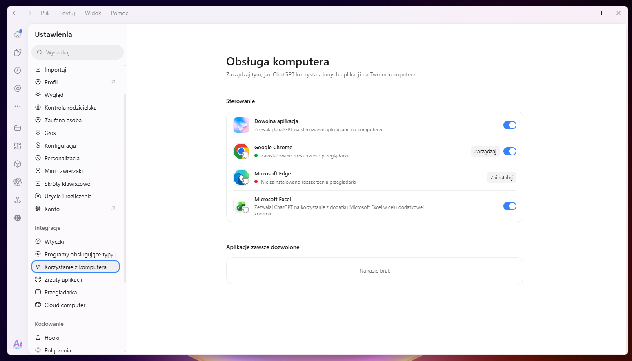632x361 pixels.
Task: Open the cube icon in the left rail
Action: click(18, 164)
